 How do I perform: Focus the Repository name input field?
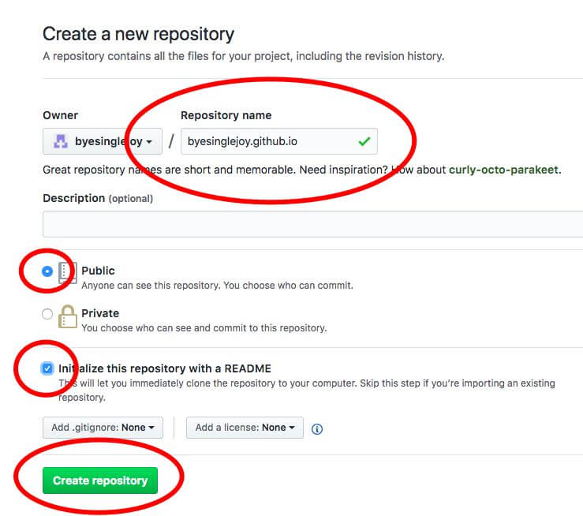[x=268, y=142]
